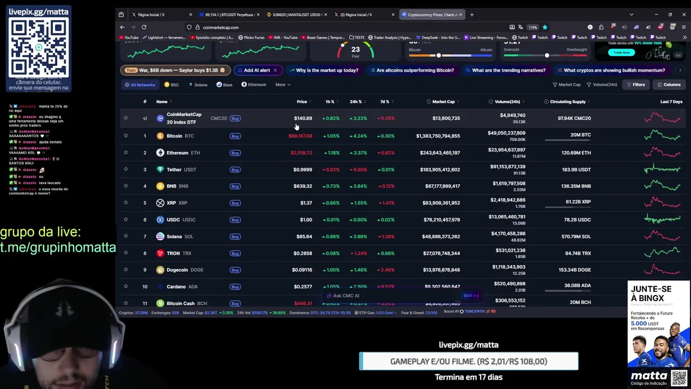Click Buy button next to Ethereum
Screen dimensions: 691x389
pos(235,152)
